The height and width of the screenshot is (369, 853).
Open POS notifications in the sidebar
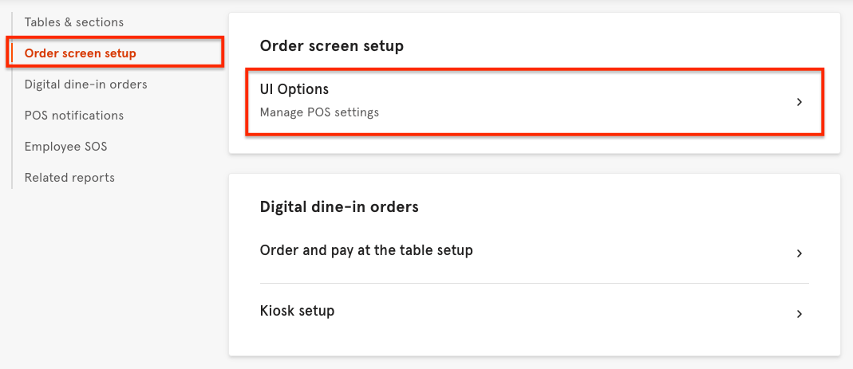tap(74, 116)
